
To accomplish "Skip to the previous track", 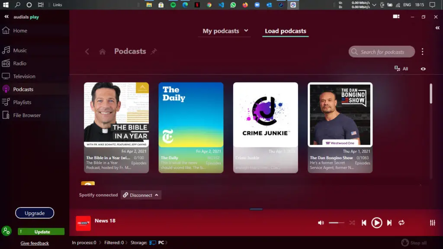I will click(364, 223).
